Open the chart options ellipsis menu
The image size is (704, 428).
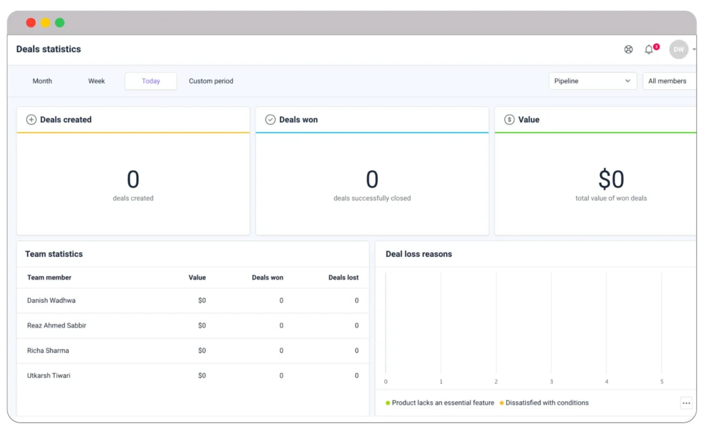click(x=686, y=403)
